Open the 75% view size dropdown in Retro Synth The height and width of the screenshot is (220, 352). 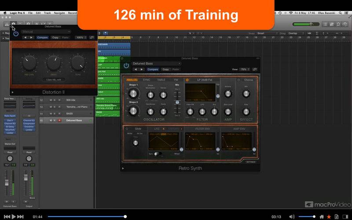pyautogui.click(x=245, y=70)
